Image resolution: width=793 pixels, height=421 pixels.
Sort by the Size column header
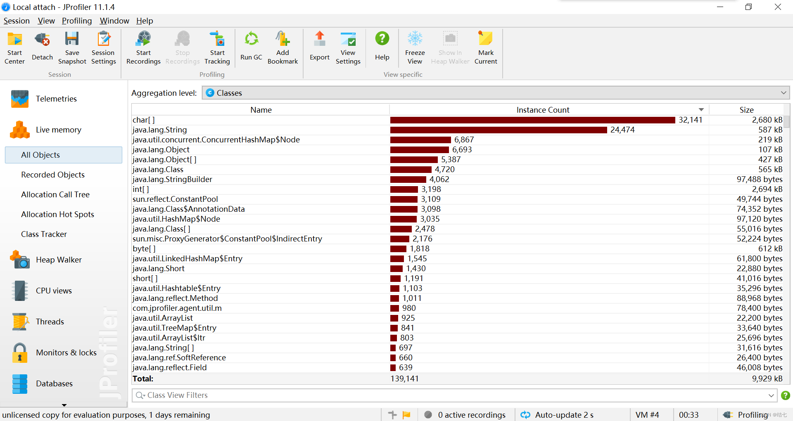click(x=746, y=110)
